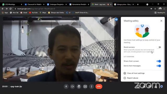Viewport: 167px width, 94px height.
Task: Click the Present now screen icon
Action: pyautogui.click(x=85, y=86)
